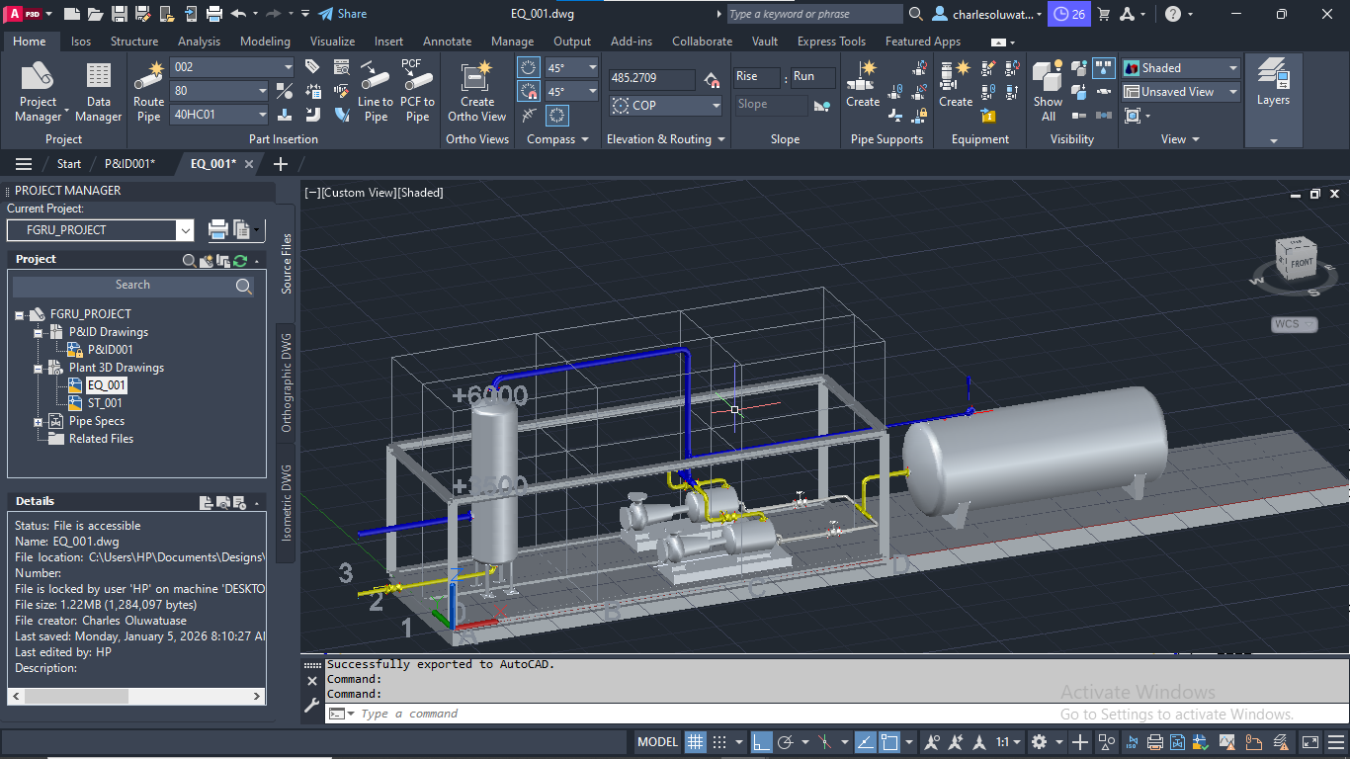This screenshot has width=1350, height=759.
Task: Switch to the P&ID001 drawing tab
Action: (x=129, y=164)
